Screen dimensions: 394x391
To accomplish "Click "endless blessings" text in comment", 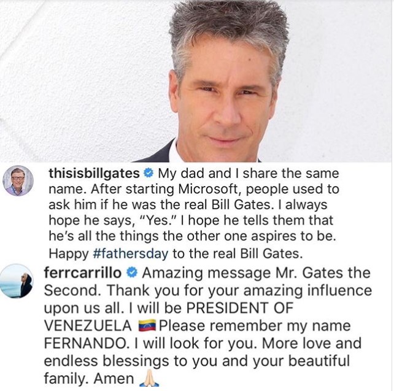I will (106, 360).
